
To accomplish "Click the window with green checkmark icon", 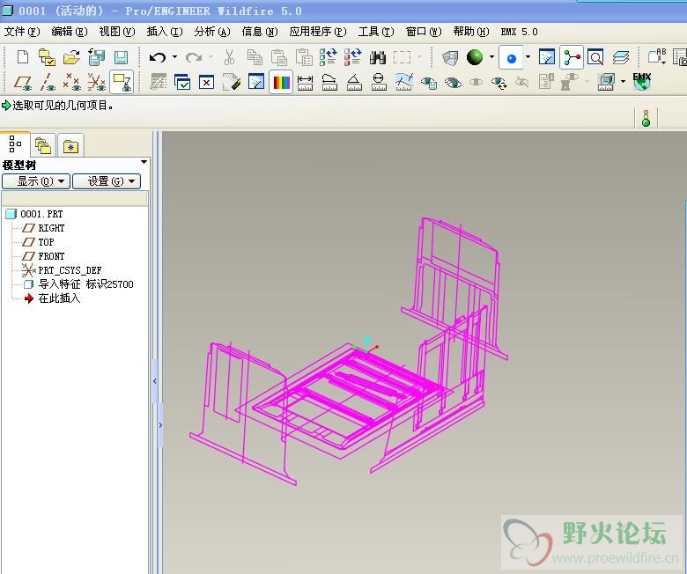I will coord(182,82).
